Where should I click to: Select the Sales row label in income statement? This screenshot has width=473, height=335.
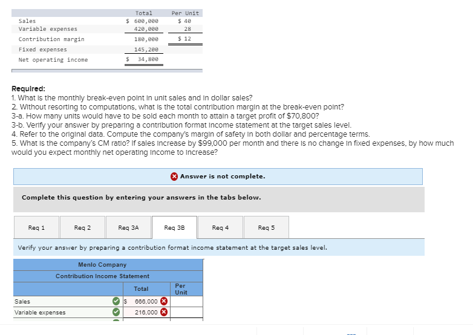(22, 302)
